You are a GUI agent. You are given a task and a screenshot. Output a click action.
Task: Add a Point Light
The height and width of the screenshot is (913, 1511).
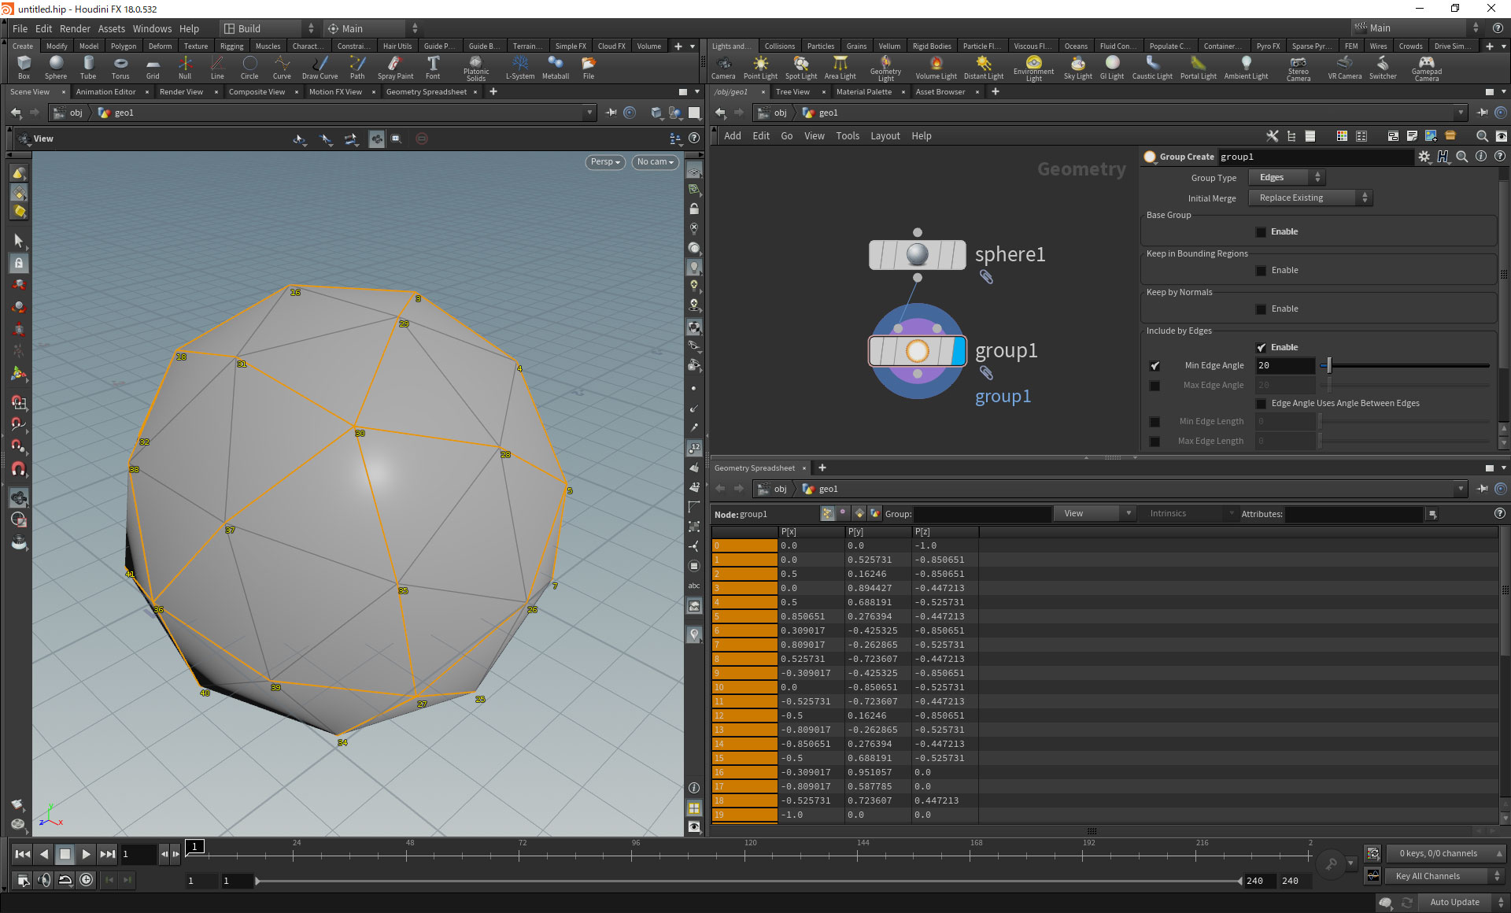click(x=760, y=67)
